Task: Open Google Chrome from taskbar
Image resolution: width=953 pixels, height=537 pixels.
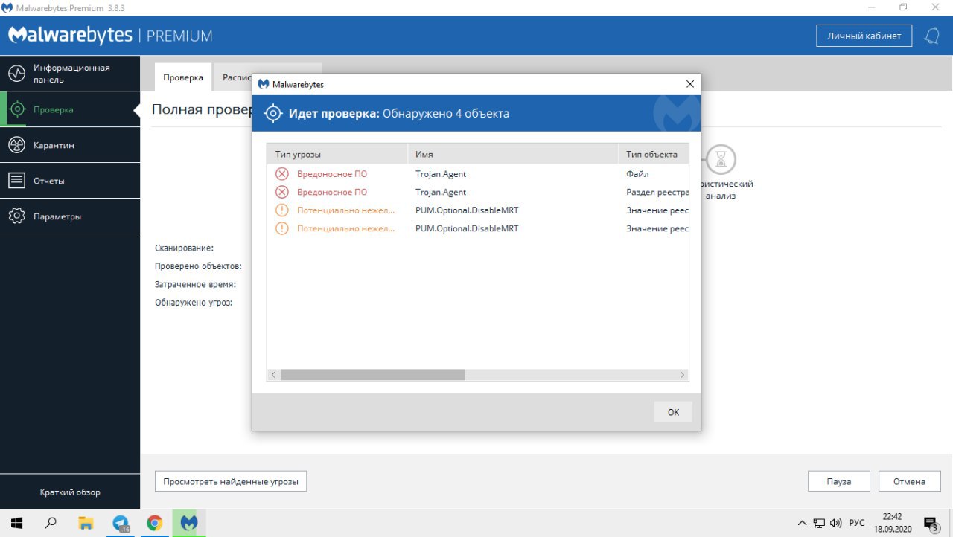Action: (155, 523)
